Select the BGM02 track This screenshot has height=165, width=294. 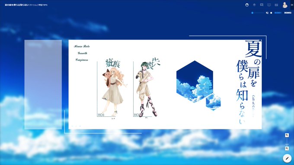click(288, 13)
